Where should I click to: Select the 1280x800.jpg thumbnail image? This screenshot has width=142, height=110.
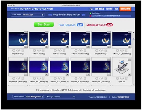[101, 67]
